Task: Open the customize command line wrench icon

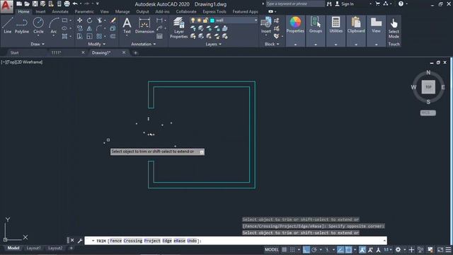Action: coord(80,241)
